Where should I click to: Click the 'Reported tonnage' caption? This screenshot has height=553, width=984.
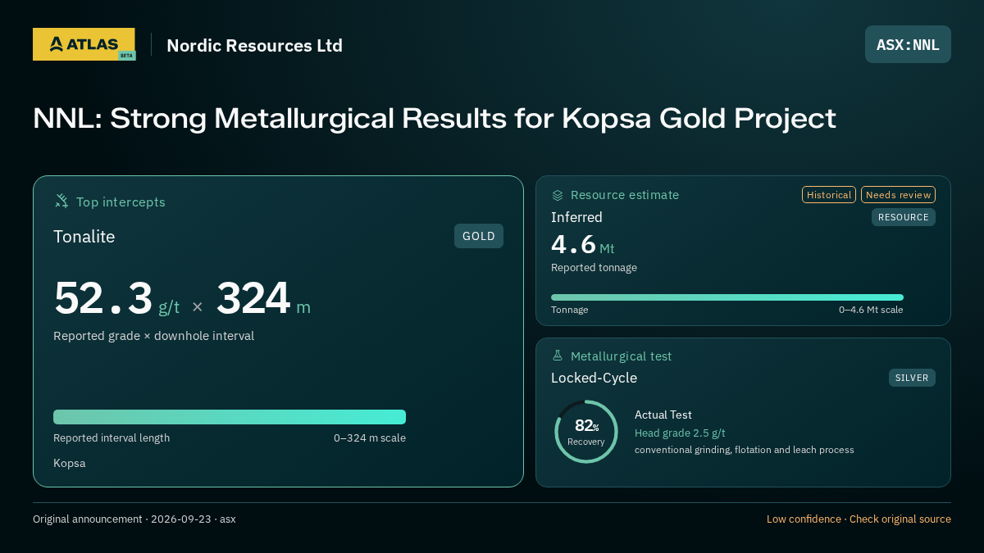(x=594, y=267)
